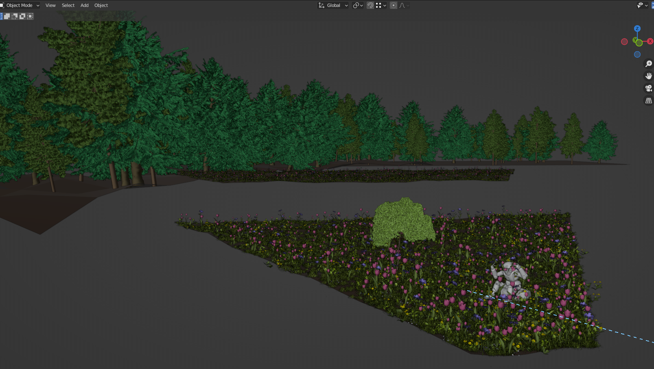Open the snapping options dropdown
Image resolution: width=654 pixels, height=369 pixels.
(381, 5)
